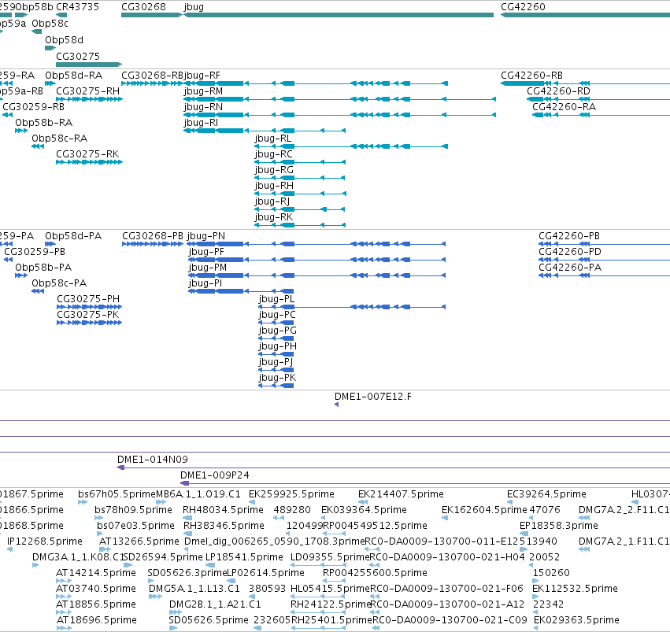The height and width of the screenshot is (632, 670).
Task: Click the CG42260-RA transcript label
Action: (564, 107)
